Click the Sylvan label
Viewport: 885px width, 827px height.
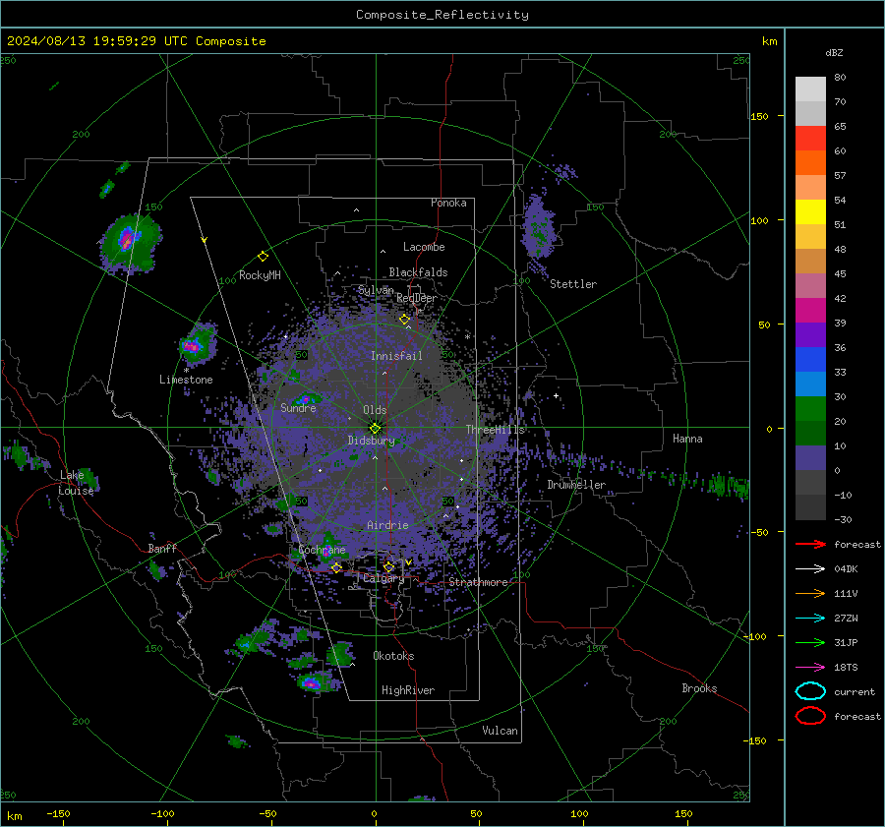pos(376,290)
